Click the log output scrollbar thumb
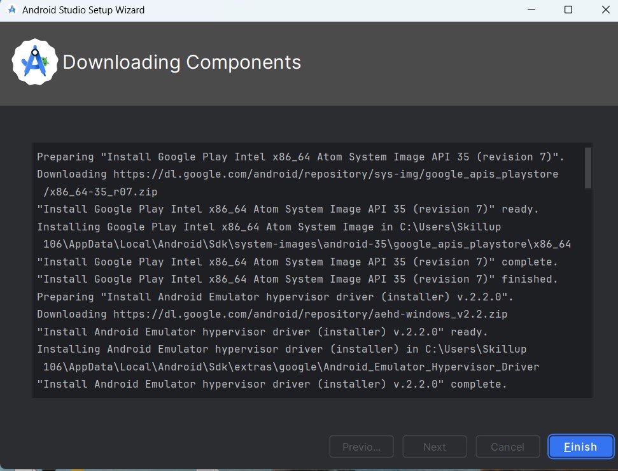This screenshot has height=471, width=618. [x=587, y=168]
